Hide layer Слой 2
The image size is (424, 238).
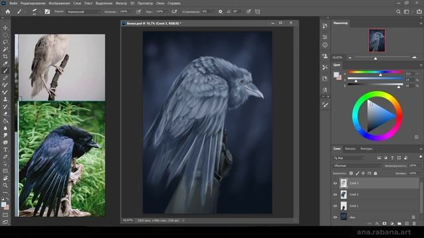335,194
